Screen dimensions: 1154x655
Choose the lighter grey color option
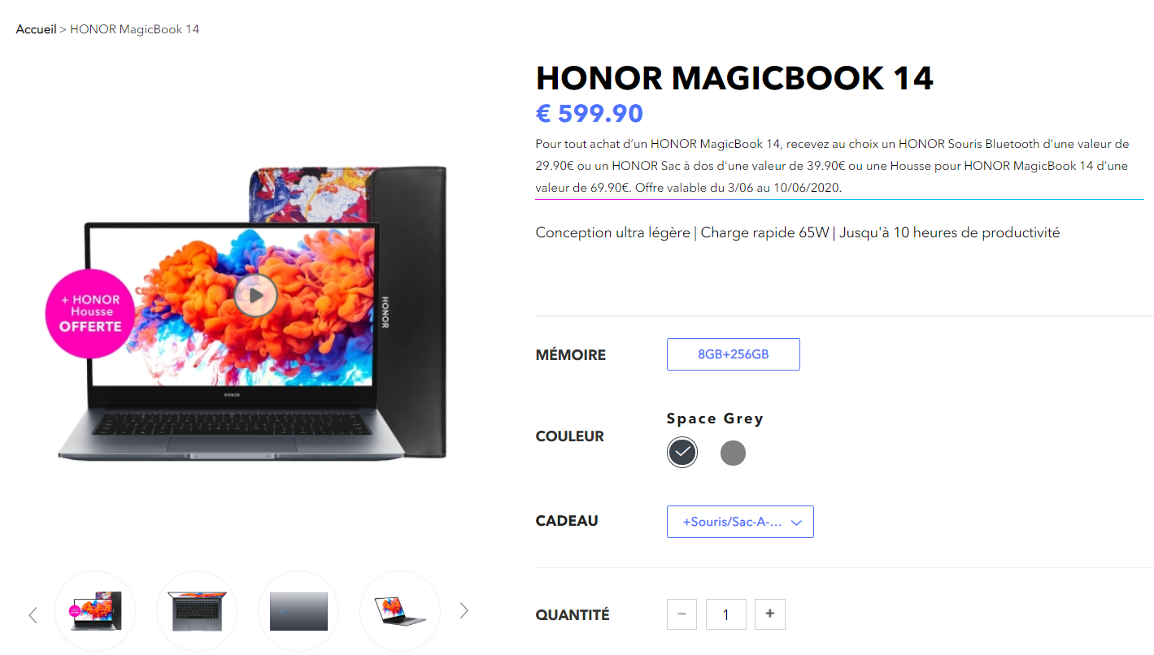[733, 453]
